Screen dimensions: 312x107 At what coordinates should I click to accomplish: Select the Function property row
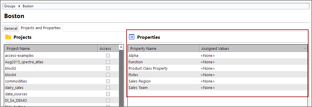pos(218,62)
